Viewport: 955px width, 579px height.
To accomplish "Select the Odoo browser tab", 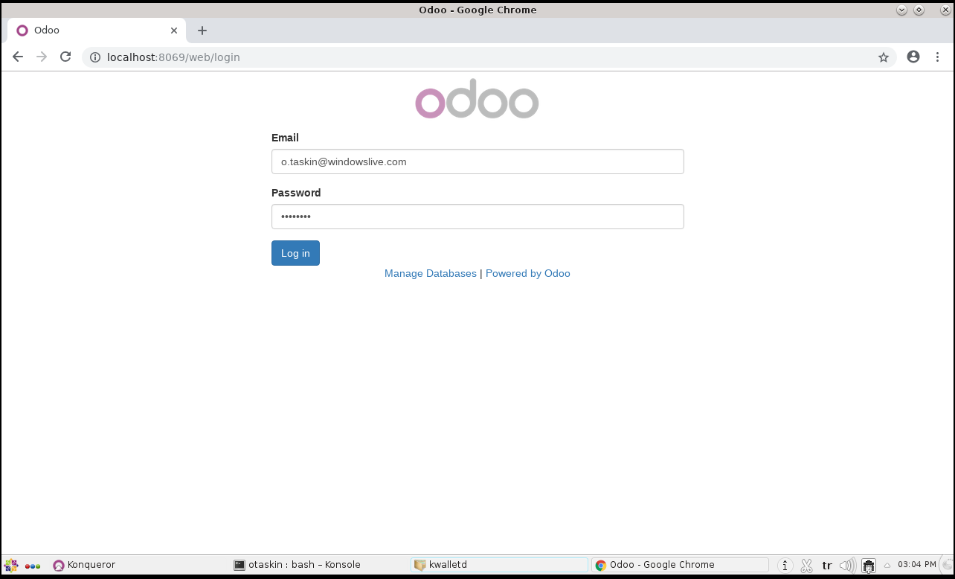I will [x=97, y=31].
